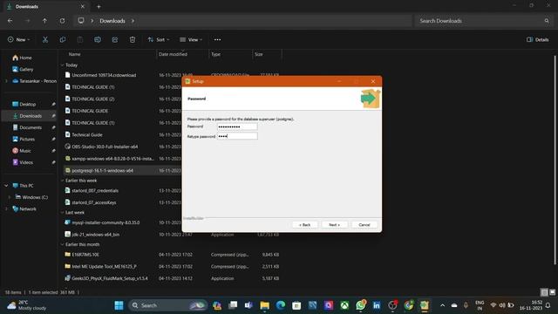Screen dimensions: 558x314
Task: Toggle the Details pane button
Action: point(538,39)
